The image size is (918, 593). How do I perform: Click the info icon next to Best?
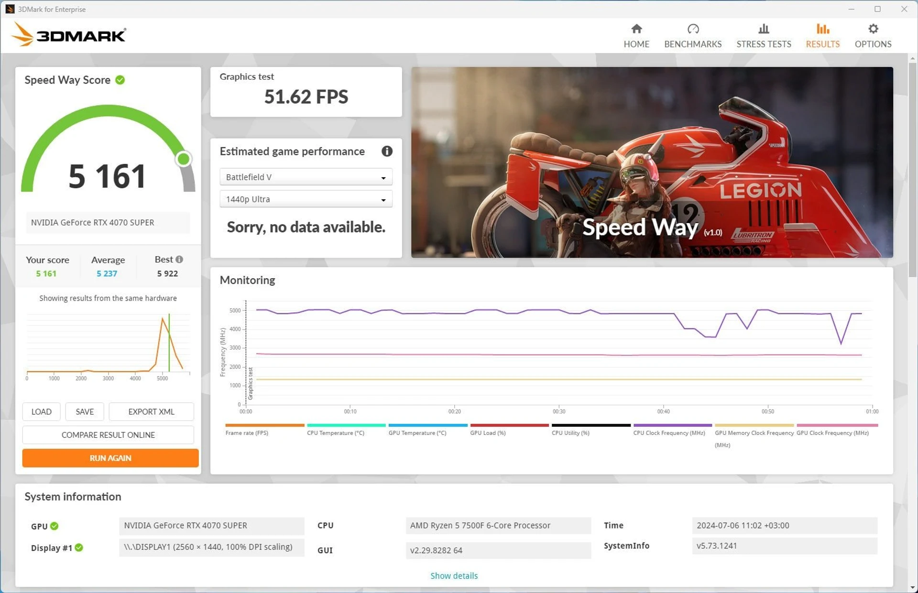[179, 259]
